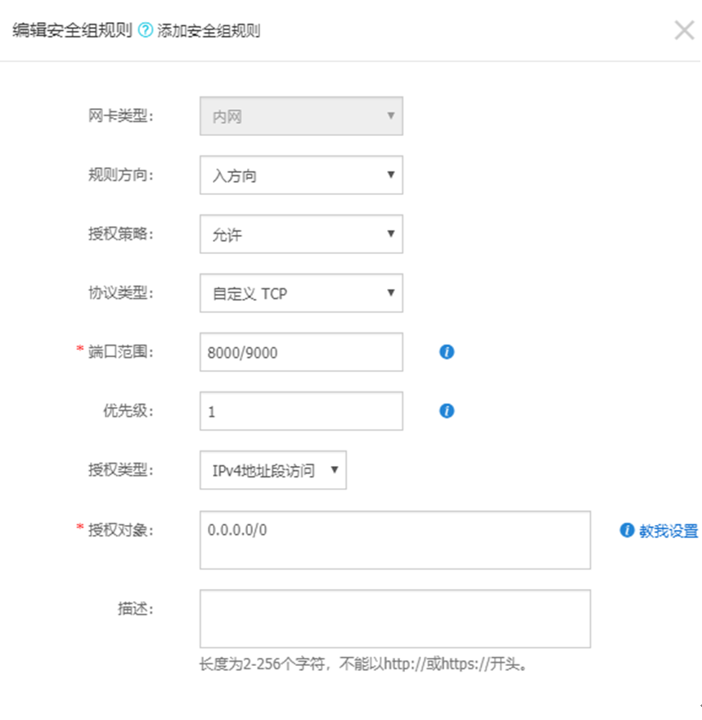The height and width of the screenshot is (720, 702).
Task: Click the 授权对象 field label
Action: [120, 529]
